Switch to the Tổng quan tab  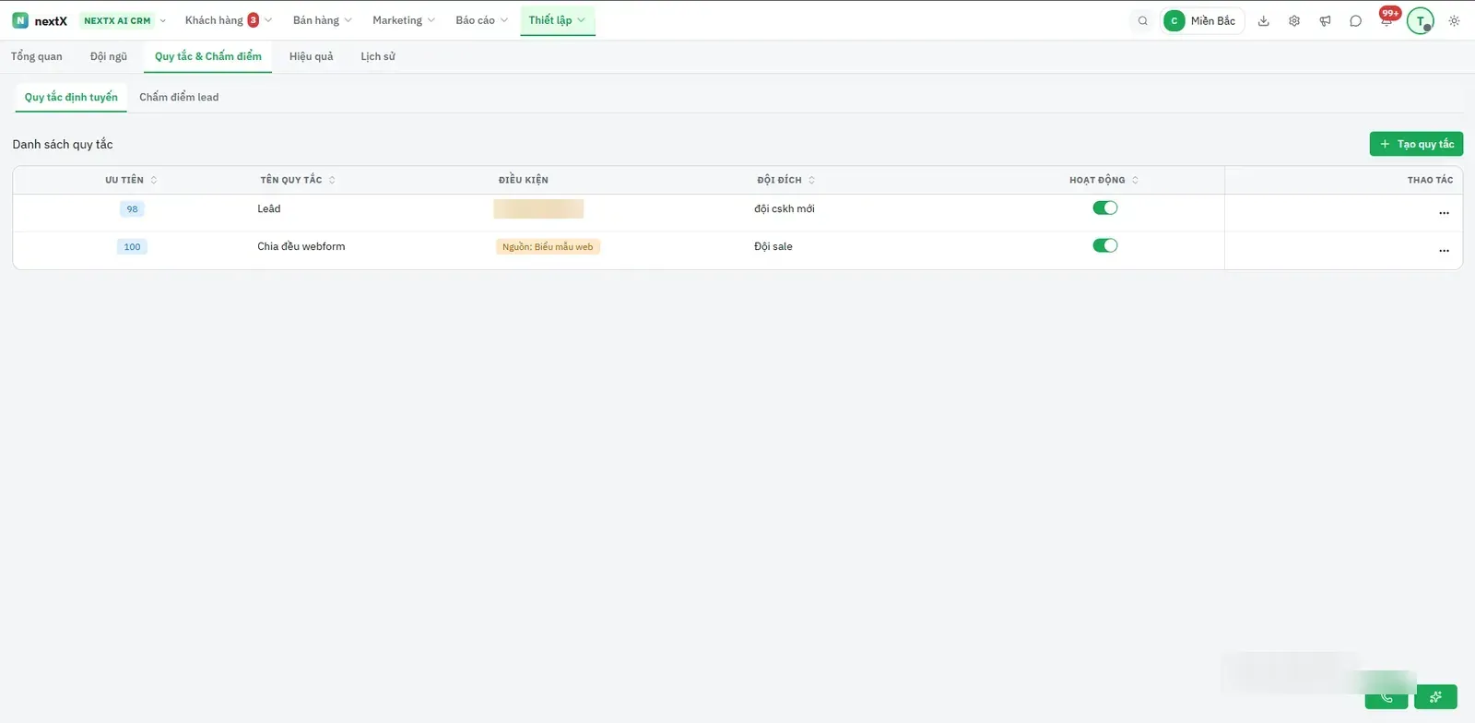(x=37, y=56)
